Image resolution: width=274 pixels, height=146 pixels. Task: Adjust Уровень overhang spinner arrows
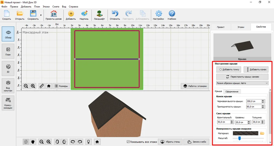pyautogui.click(x=249, y=122)
